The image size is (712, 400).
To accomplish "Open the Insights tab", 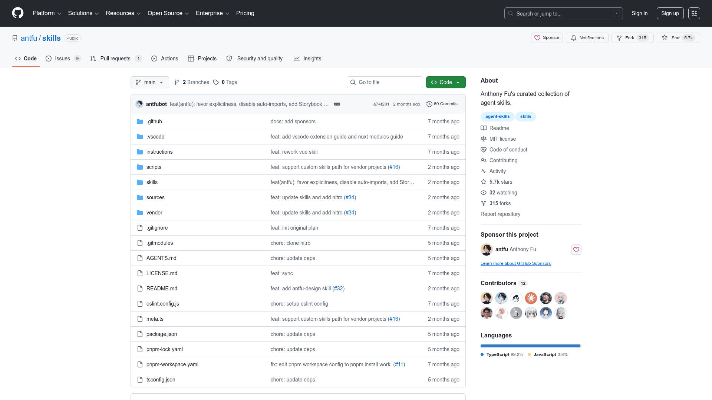I will pyautogui.click(x=307, y=59).
